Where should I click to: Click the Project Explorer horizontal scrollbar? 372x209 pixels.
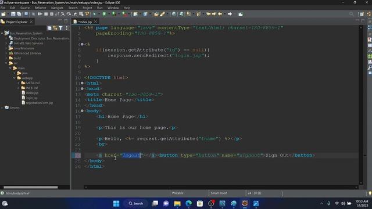point(30,187)
